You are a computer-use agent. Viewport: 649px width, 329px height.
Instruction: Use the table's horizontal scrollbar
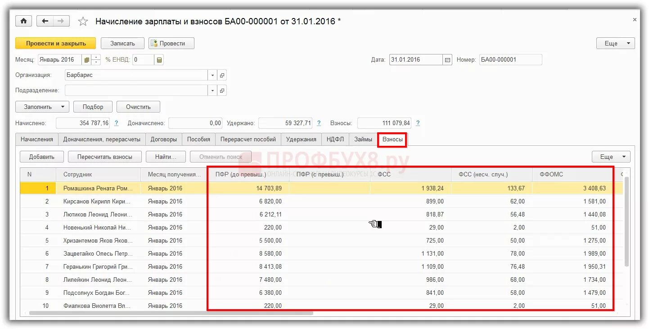pyautogui.click(x=171, y=313)
